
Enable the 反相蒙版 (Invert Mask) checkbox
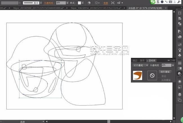[160, 80]
